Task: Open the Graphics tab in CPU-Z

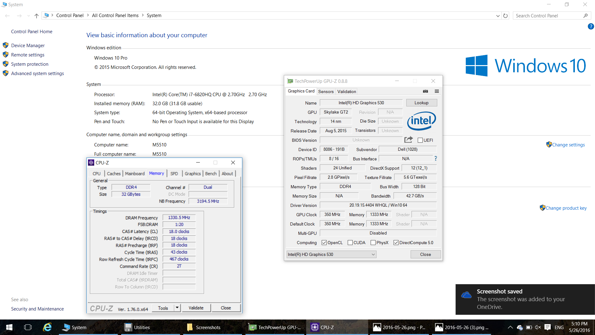Action: pyautogui.click(x=193, y=173)
